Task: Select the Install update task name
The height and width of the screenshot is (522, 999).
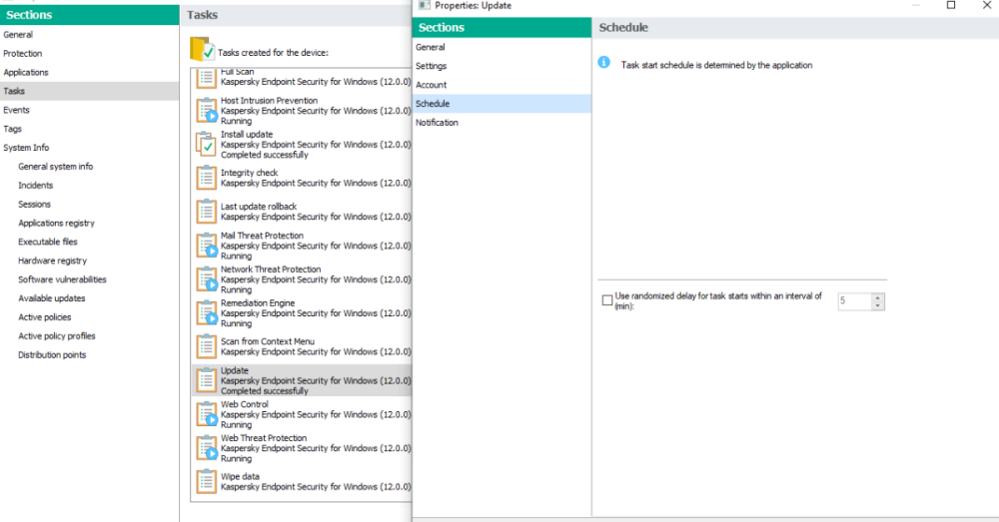Action: (x=247, y=135)
